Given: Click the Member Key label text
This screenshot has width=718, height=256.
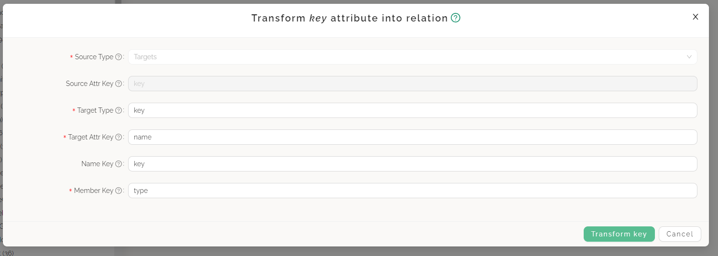Looking at the screenshot, I should 94,191.
